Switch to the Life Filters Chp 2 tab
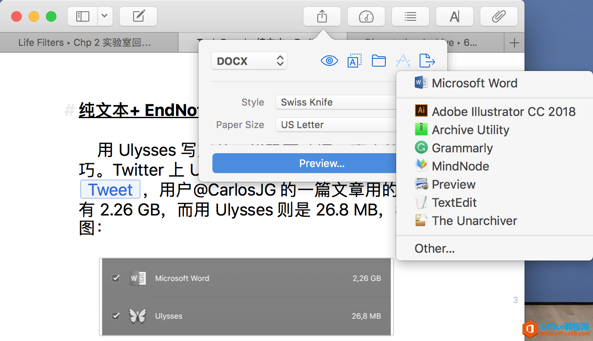The width and height of the screenshot is (593, 341). pyautogui.click(x=89, y=43)
